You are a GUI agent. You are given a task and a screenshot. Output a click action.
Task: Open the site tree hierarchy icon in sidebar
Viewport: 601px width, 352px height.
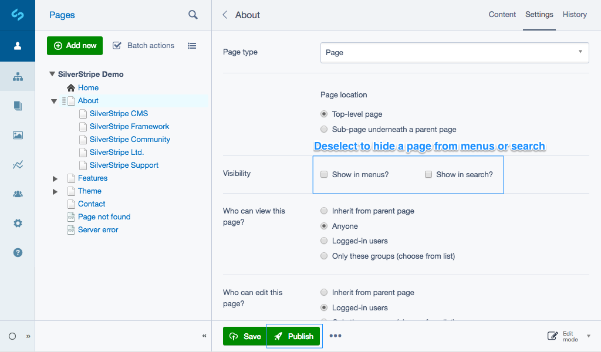tap(18, 76)
